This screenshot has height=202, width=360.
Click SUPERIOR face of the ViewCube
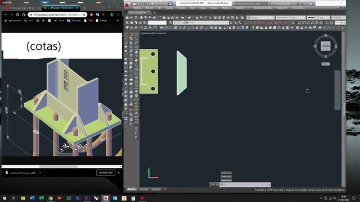[326, 46]
